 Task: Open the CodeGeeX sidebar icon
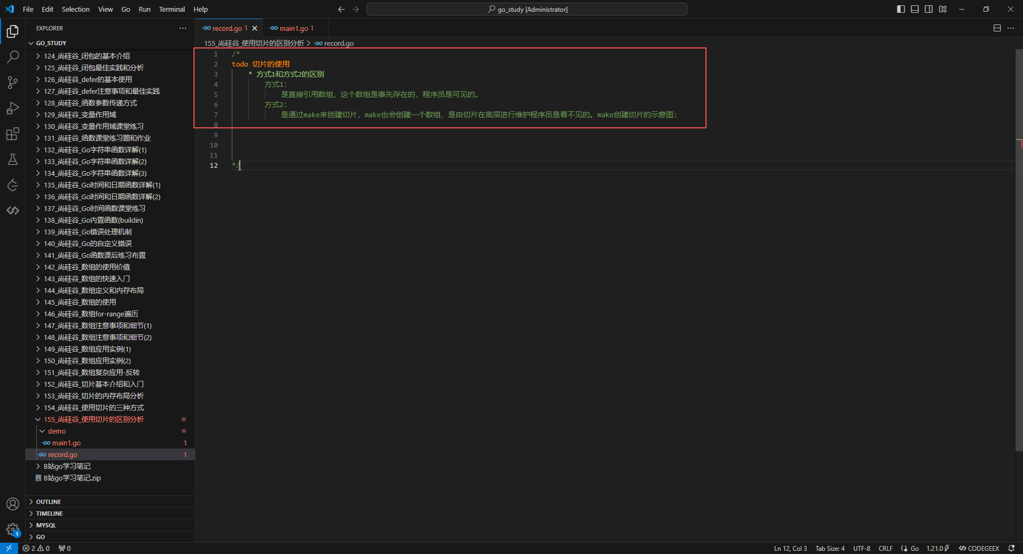click(13, 210)
